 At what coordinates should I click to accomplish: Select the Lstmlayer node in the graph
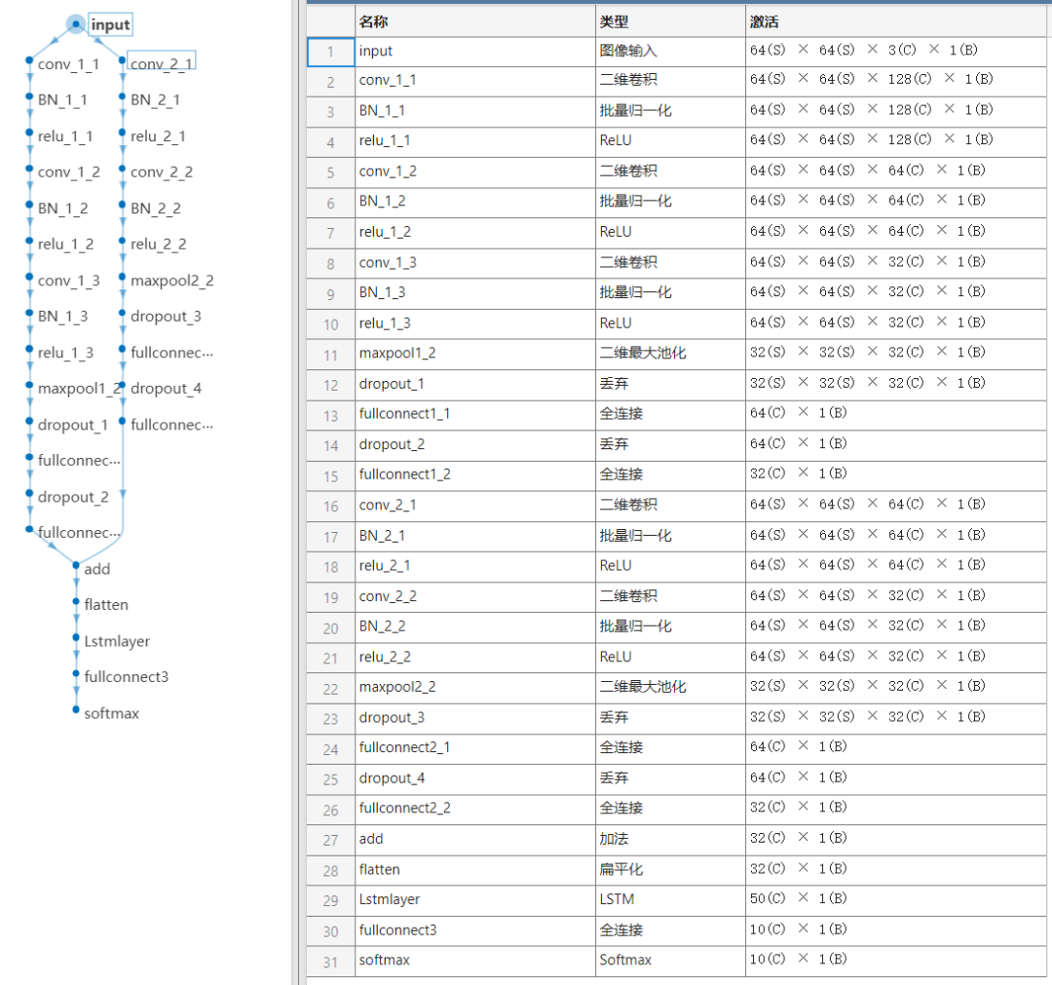point(117,641)
